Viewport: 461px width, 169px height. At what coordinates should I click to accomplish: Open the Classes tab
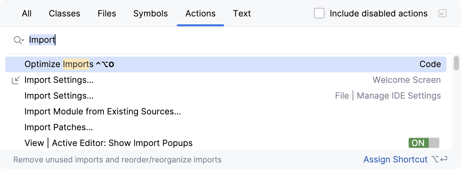(x=65, y=13)
